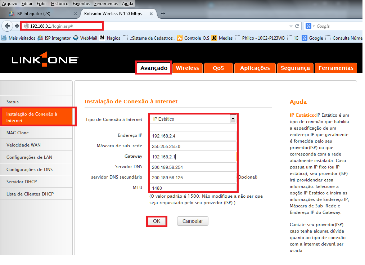Select the Avançado tab
Viewport: 365px width, 265px height.
click(154, 68)
